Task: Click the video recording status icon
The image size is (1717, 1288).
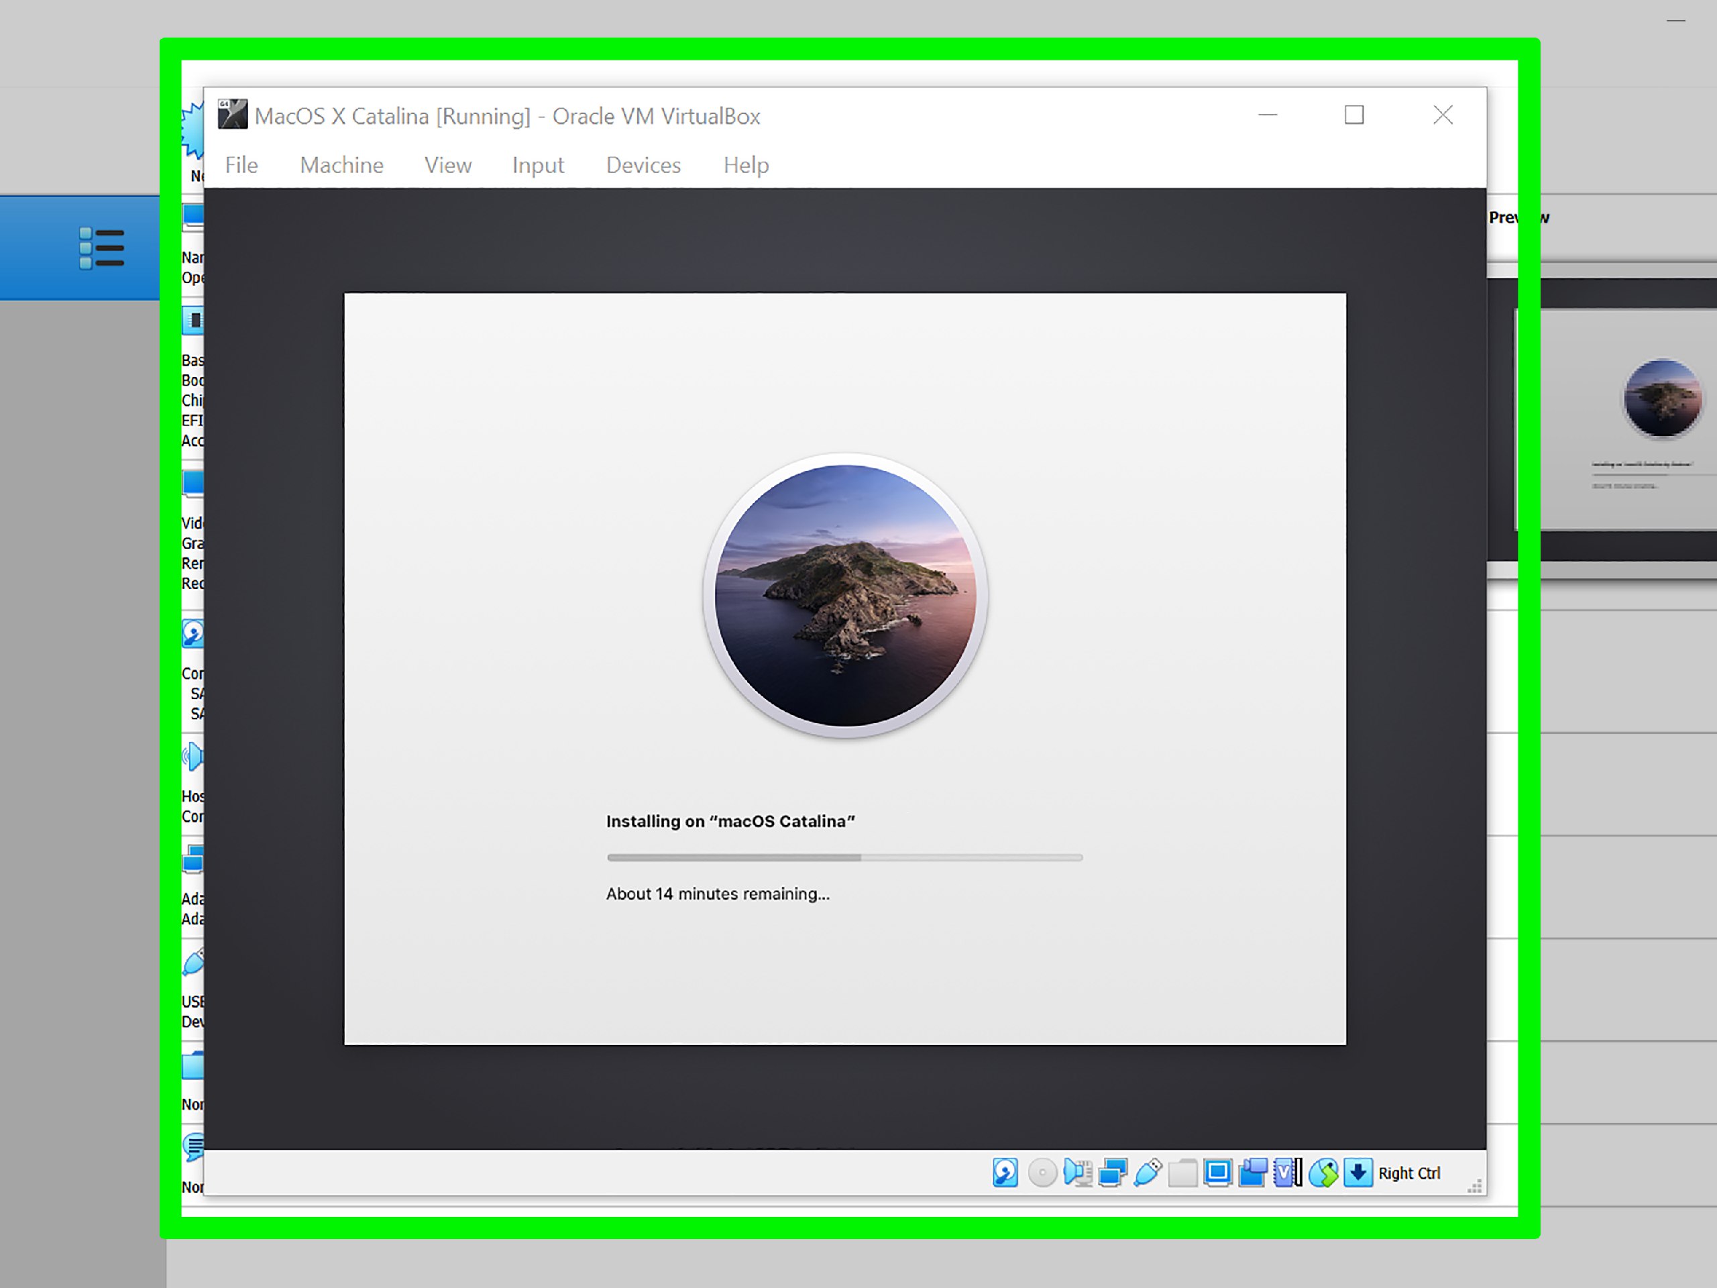Action: pyautogui.click(x=1253, y=1173)
